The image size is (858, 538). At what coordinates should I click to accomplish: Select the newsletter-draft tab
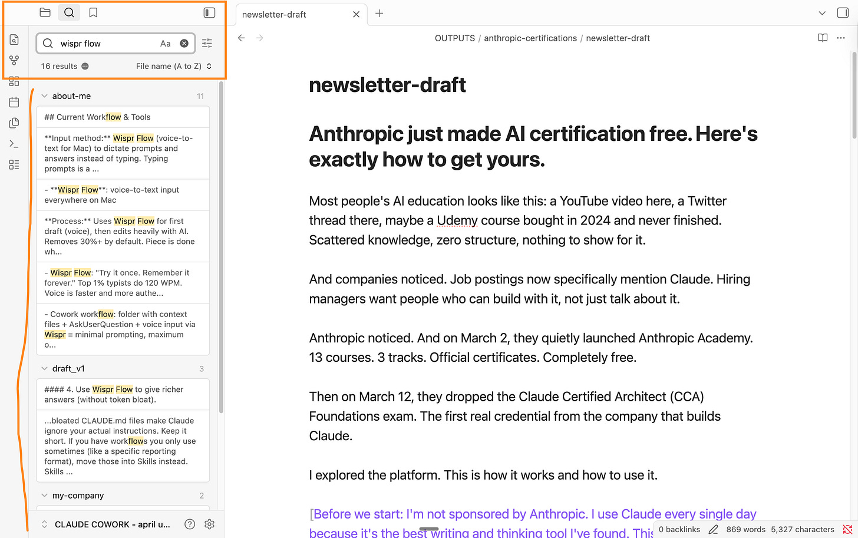point(301,14)
